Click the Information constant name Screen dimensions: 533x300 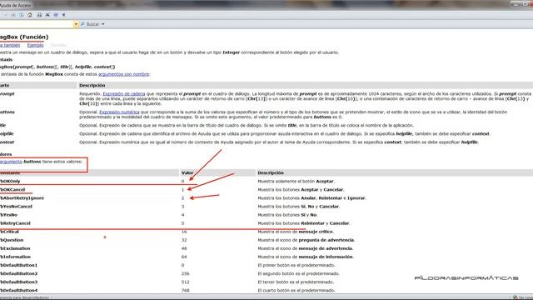[15, 257]
